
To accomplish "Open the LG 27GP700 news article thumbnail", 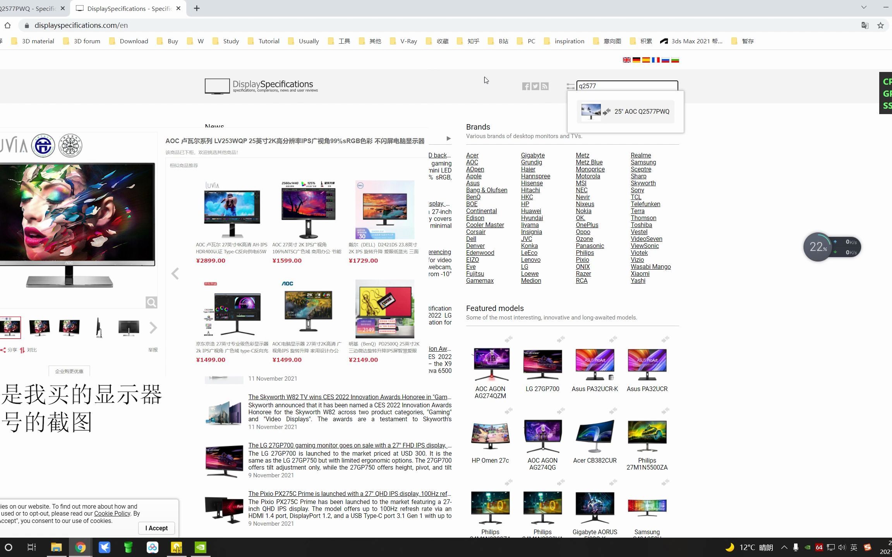I will [224, 461].
